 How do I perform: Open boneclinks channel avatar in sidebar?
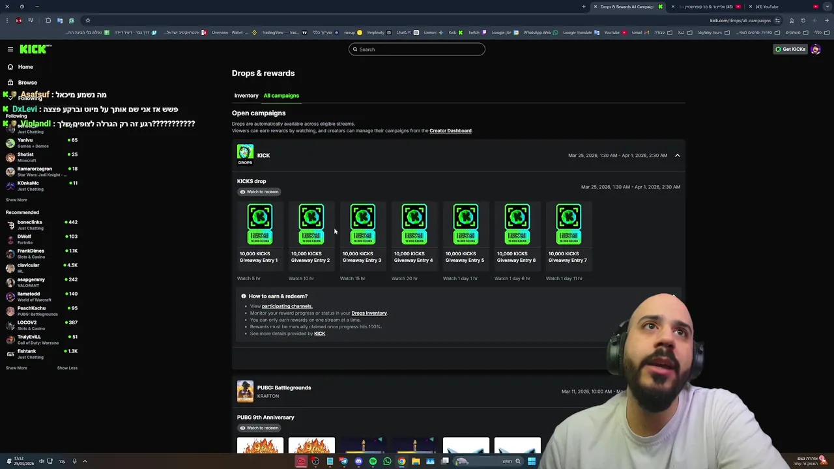coord(10,225)
